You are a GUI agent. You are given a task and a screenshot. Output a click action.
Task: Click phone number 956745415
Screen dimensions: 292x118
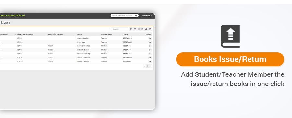[x=127, y=38]
